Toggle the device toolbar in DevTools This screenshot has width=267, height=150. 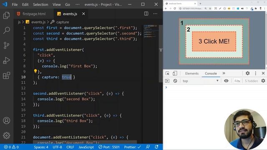click(175, 73)
